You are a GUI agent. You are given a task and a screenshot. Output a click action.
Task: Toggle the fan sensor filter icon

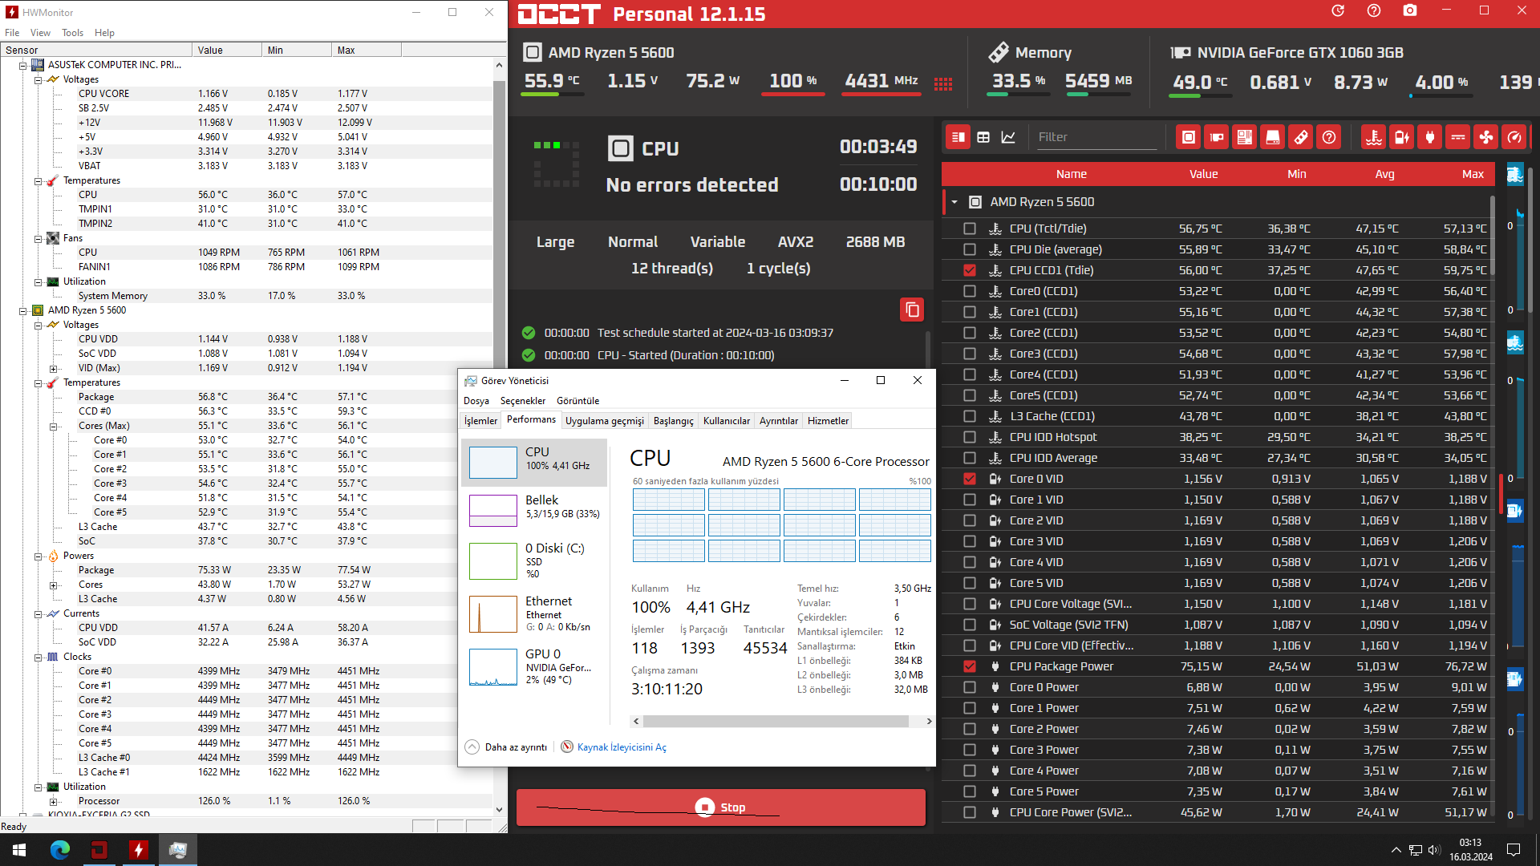tap(1486, 137)
